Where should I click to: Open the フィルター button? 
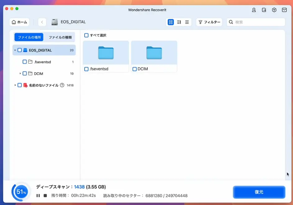click(x=209, y=22)
